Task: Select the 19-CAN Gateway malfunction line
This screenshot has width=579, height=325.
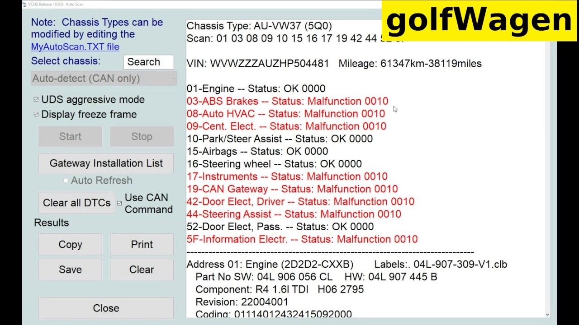Action: click(292, 189)
